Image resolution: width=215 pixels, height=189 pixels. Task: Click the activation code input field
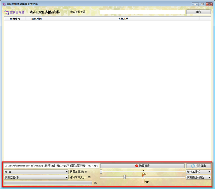(x=142, y=12)
